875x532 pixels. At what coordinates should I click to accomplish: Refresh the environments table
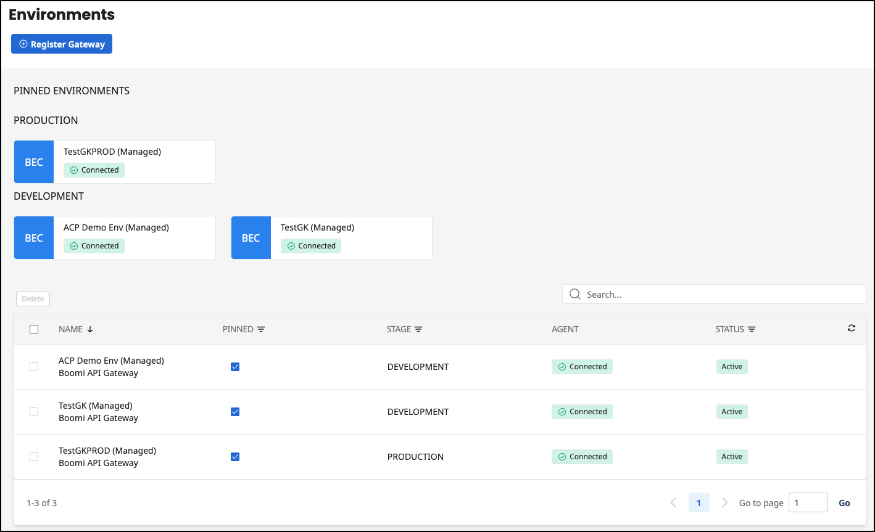pos(852,328)
